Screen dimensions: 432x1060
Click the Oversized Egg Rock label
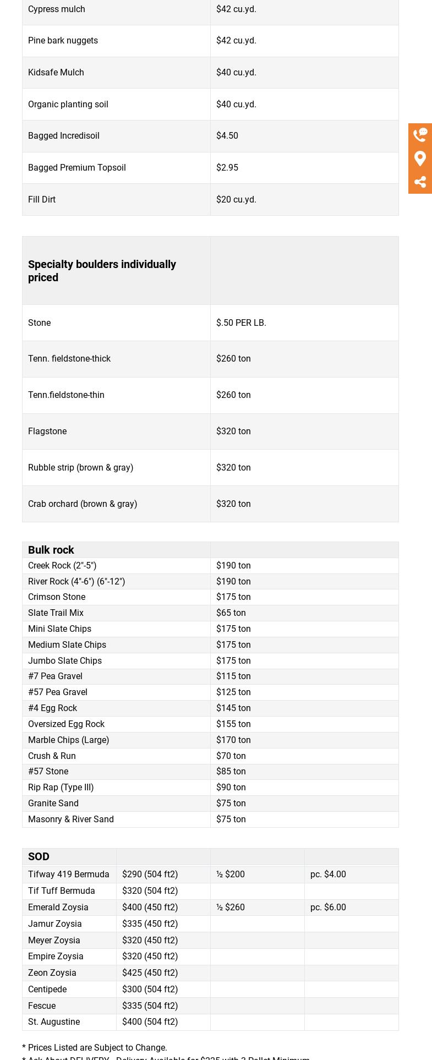(66, 724)
